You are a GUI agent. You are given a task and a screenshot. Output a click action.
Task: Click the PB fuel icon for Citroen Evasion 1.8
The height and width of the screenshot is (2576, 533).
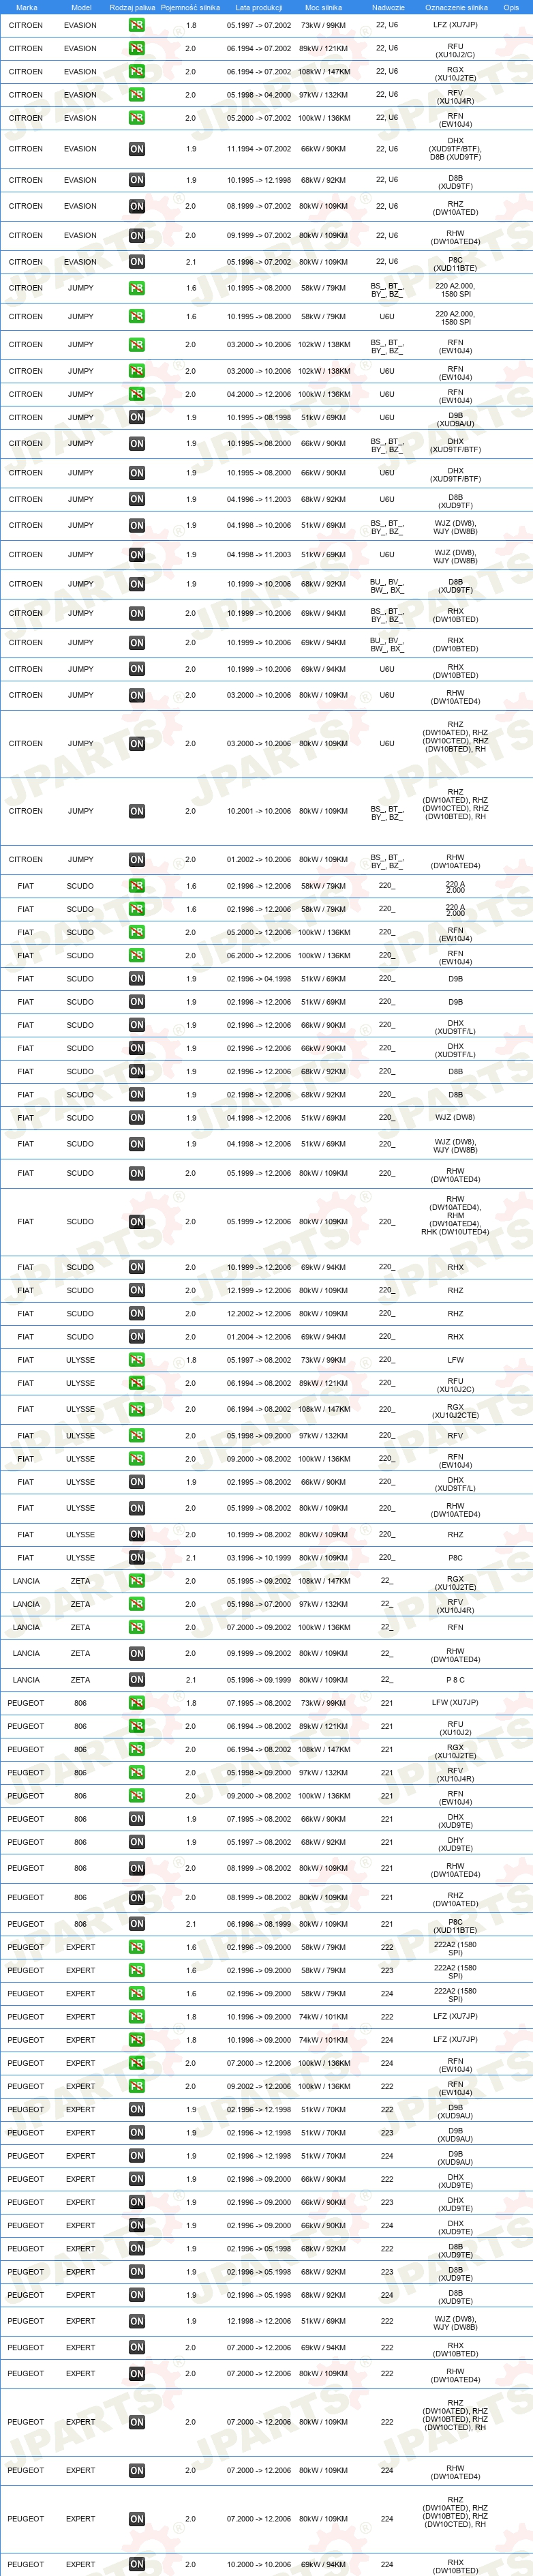(137, 25)
